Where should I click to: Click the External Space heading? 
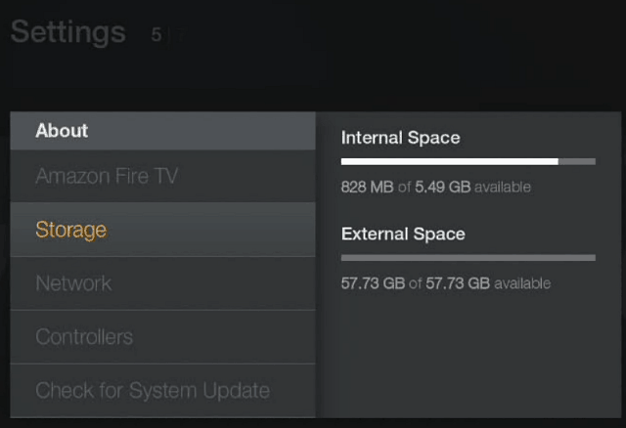pyautogui.click(x=403, y=234)
